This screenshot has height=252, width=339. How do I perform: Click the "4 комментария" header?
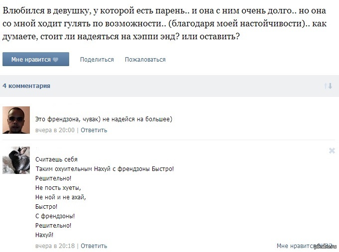(x=26, y=86)
